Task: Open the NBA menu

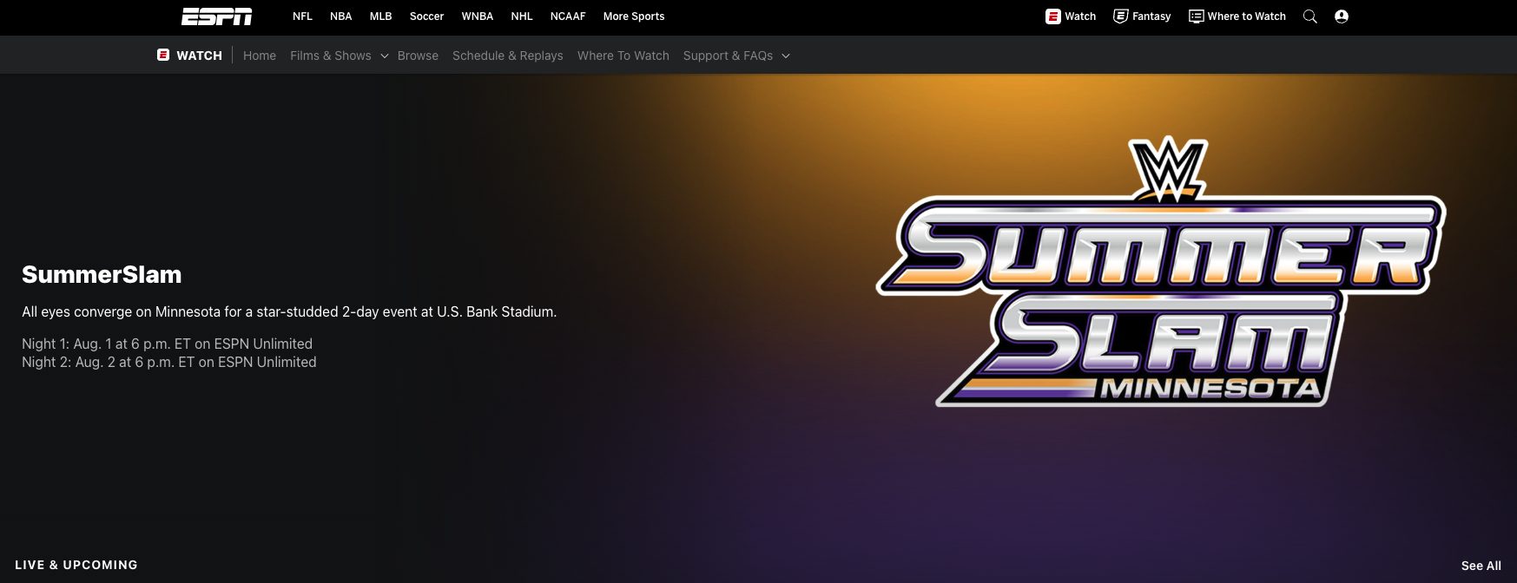Action: pyautogui.click(x=340, y=16)
